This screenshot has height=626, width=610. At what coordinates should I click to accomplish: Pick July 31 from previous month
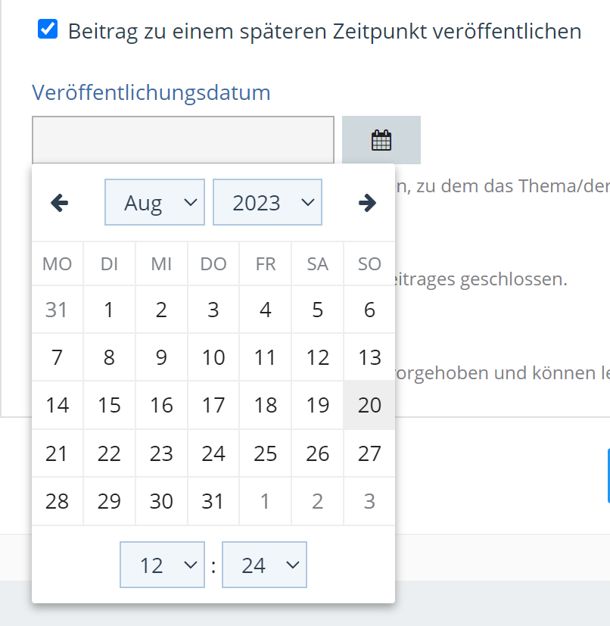[57, 310]
